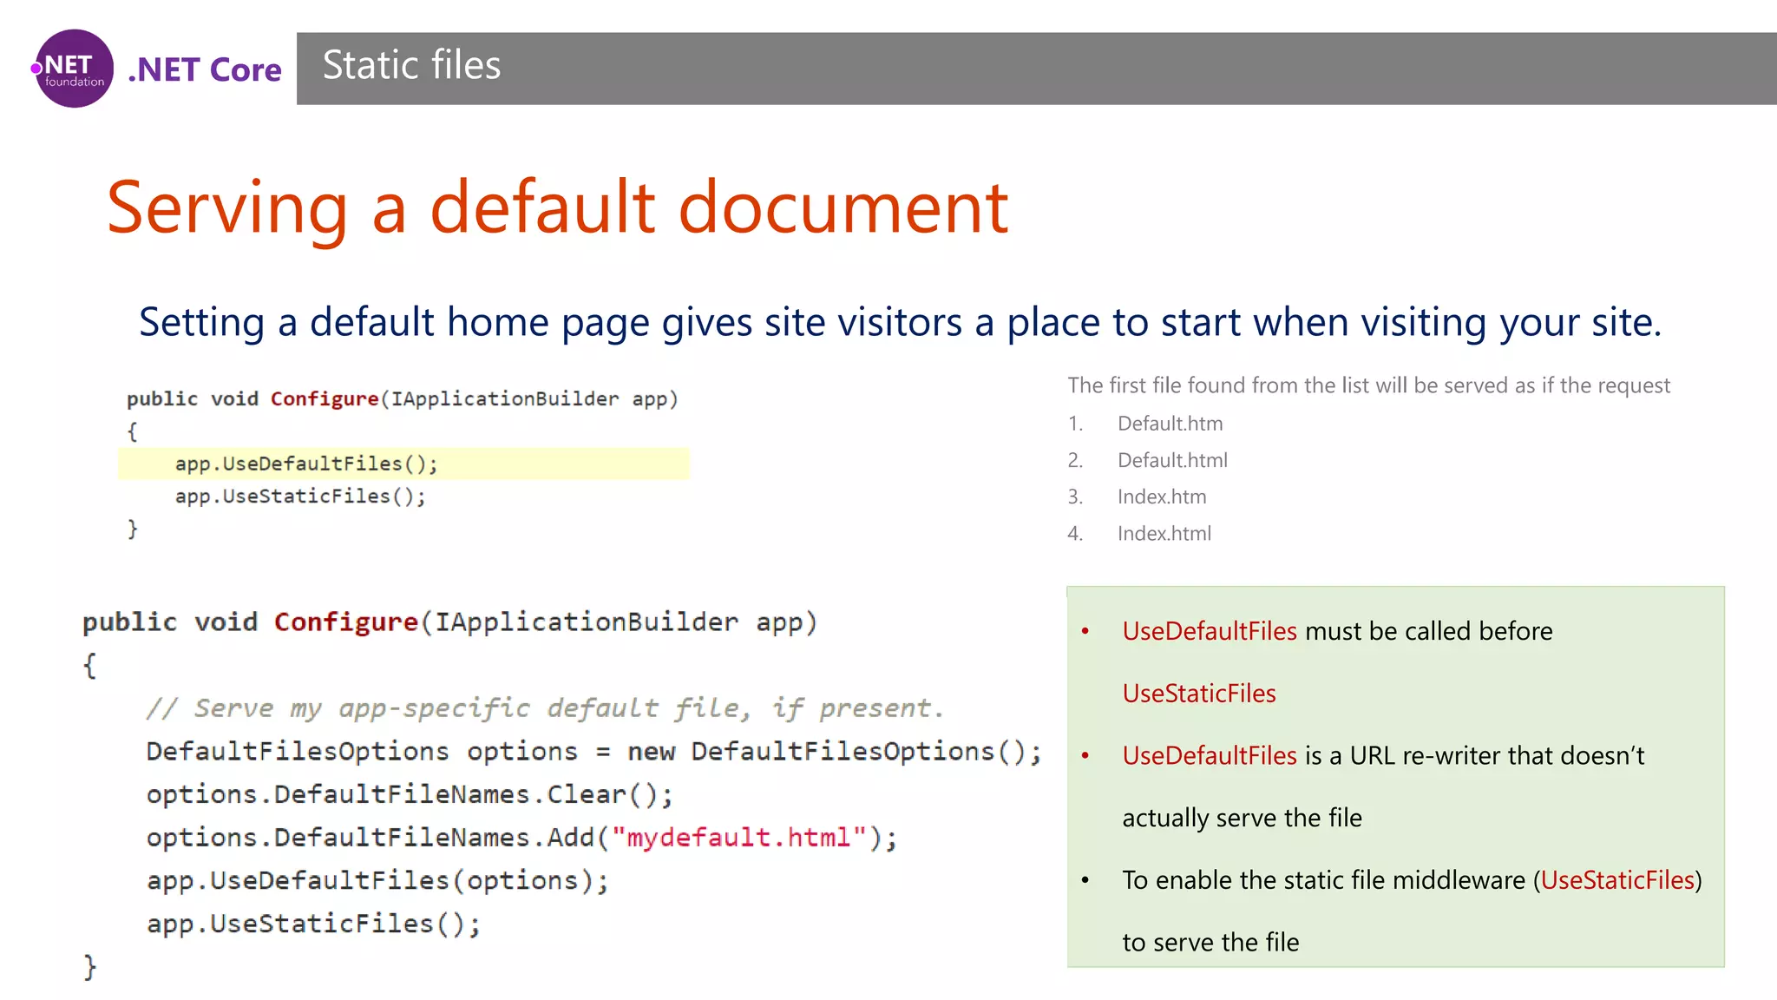
Task: Click the sentence about setting default home page
Action: click(x=900, y=322)
